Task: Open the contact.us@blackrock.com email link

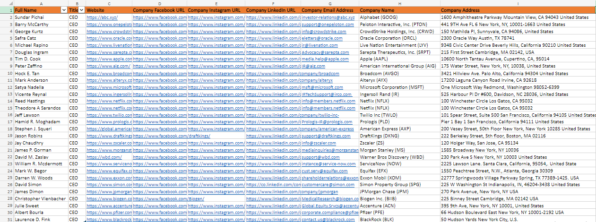Action: [328, 220]
